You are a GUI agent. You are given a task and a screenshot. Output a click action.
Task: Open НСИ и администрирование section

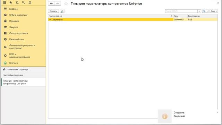[x=20, y=56]
